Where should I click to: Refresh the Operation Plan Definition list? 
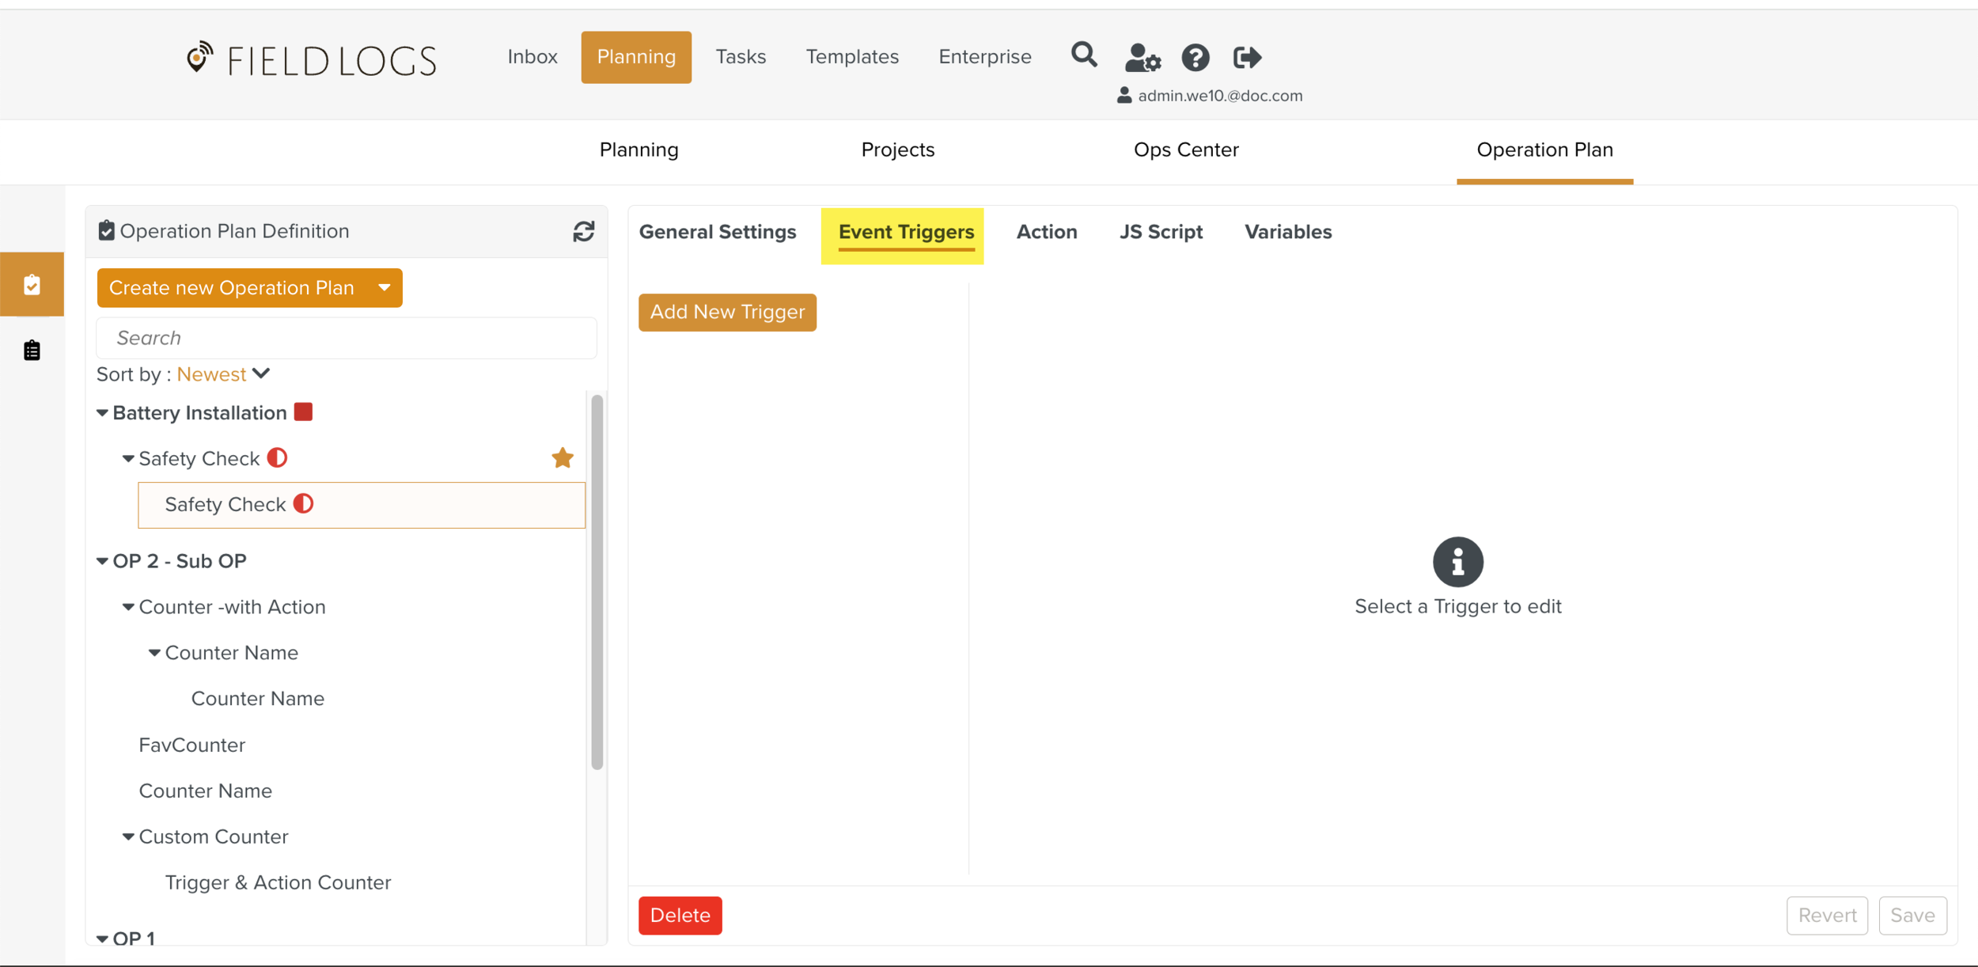583,231
